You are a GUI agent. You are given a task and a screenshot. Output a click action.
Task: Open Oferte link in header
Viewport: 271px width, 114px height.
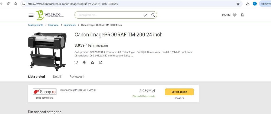pos(226,15)
